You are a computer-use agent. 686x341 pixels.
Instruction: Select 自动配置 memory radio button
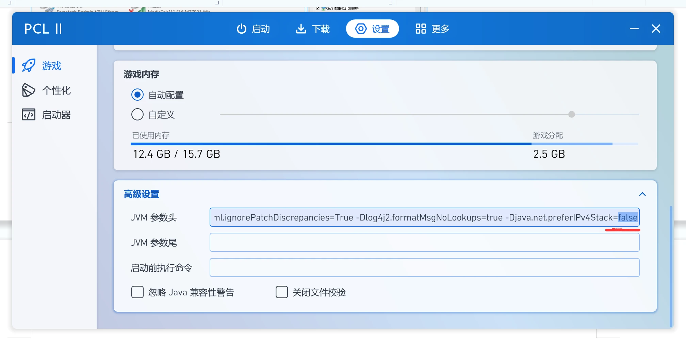pyautogui.click(x=137, y=95)
